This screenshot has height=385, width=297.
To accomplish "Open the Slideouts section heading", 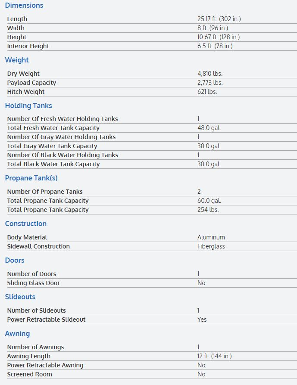I will (x=20, y=297).
